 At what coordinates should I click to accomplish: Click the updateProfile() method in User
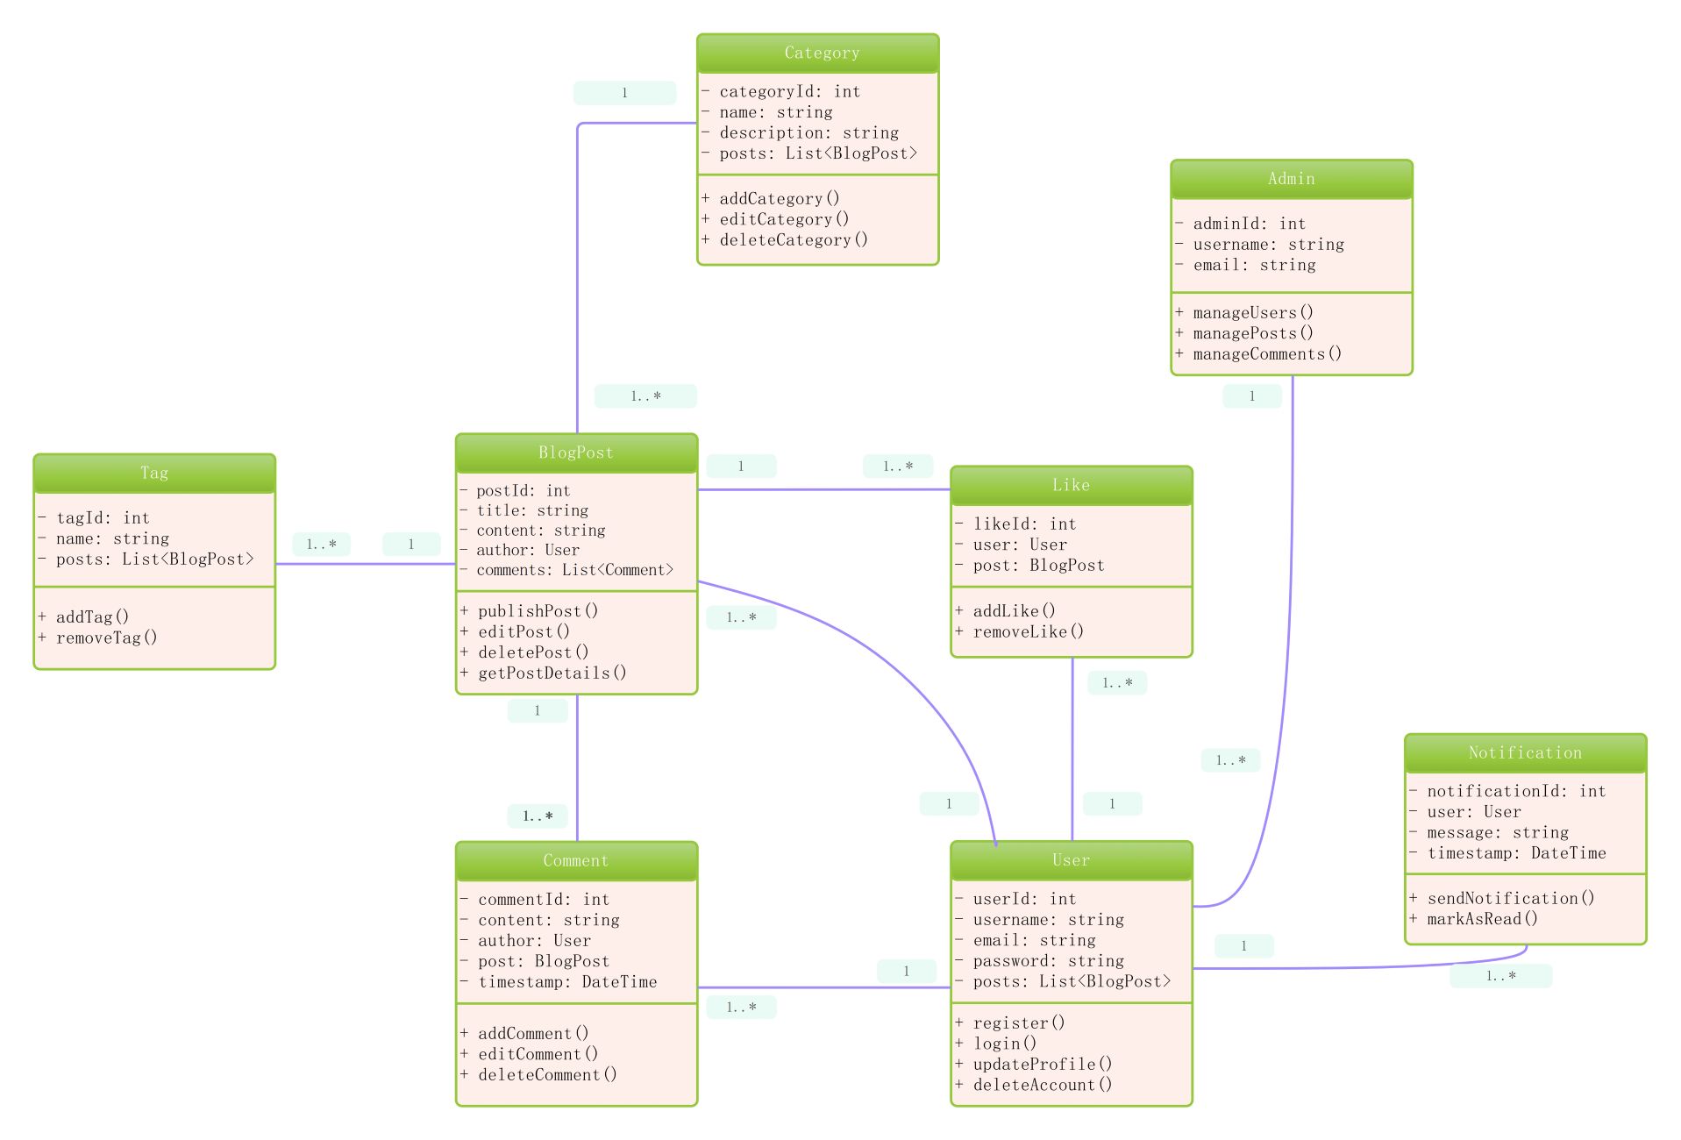[1042, 1065]
